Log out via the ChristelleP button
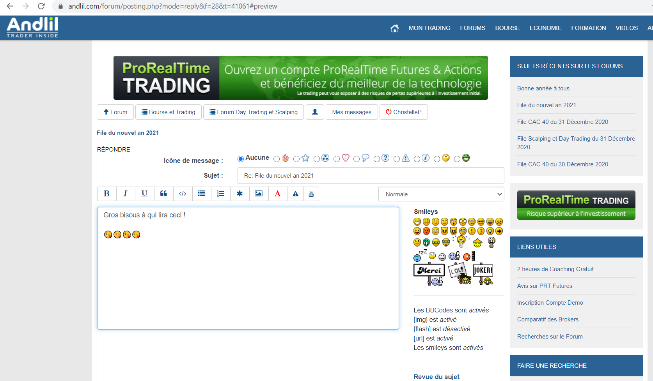 click(x=404, y=112)
